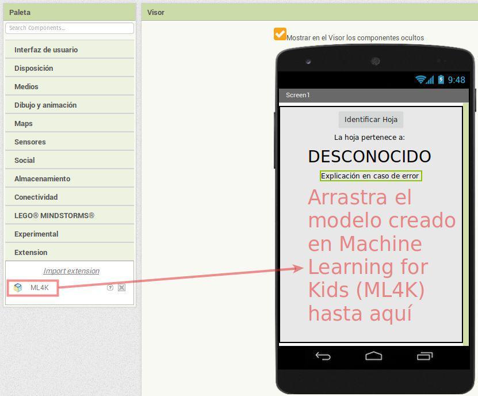Expand the Disposición palette section
The height and width of the screenshot is (396, 478).
[70, 68]
